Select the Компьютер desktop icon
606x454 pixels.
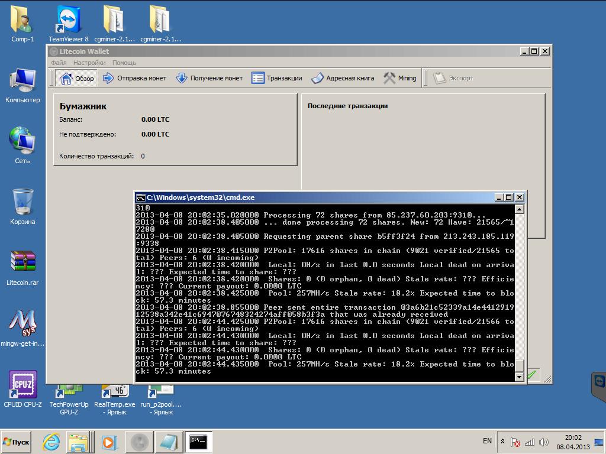(22, 86)
